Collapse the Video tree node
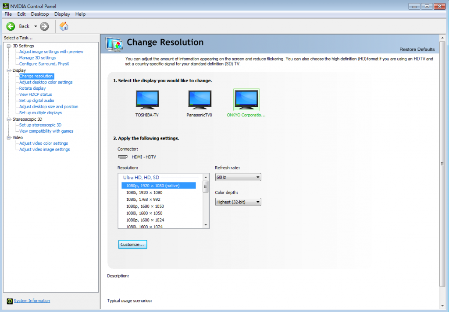449x312 pixels. click(x=9, y=137)
